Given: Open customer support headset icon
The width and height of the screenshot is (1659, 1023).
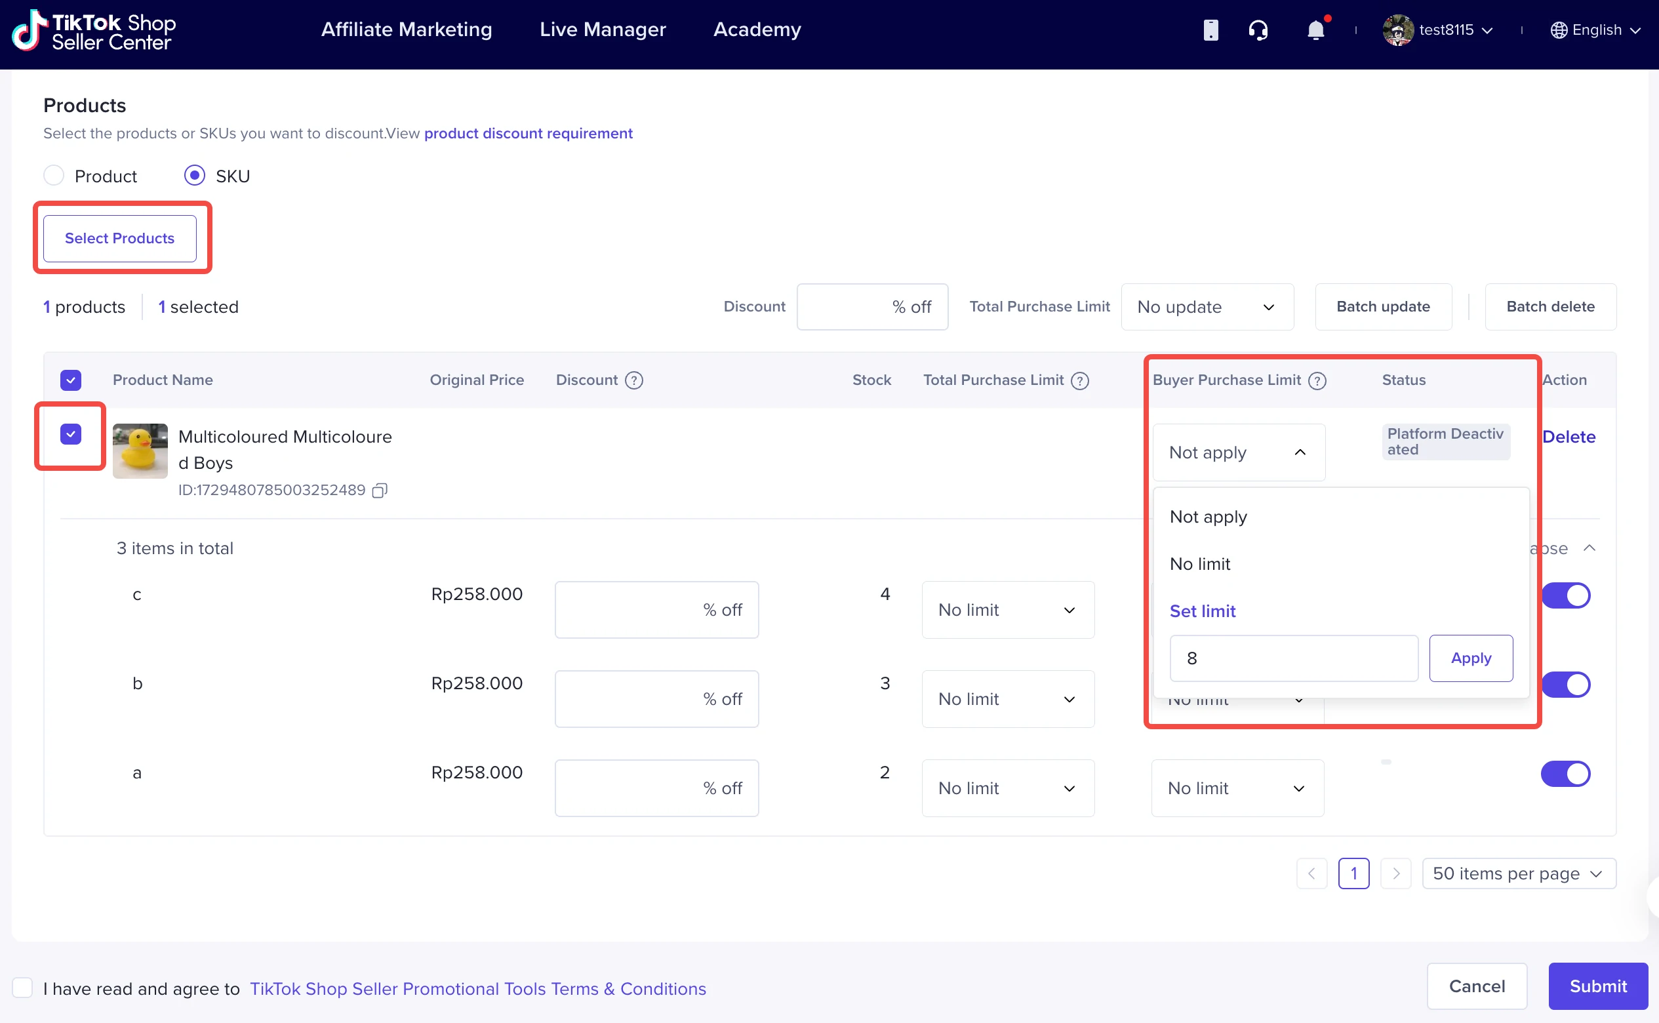Looking at the screenshot, I should [1258, 30].
